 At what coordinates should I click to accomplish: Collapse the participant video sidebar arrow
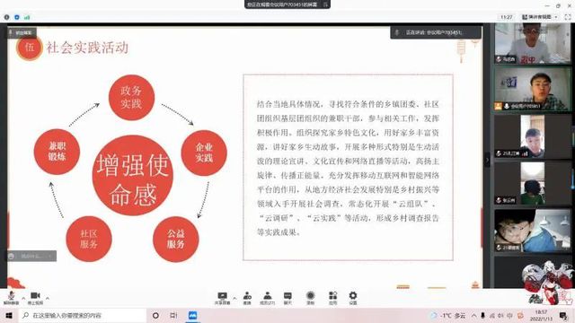point(487,160)
